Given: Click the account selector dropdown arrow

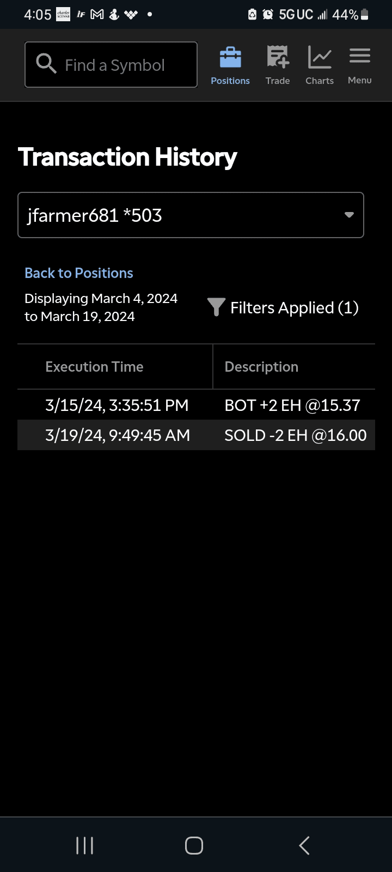Looking at the screenshot, I should click(x=349, y=215).
